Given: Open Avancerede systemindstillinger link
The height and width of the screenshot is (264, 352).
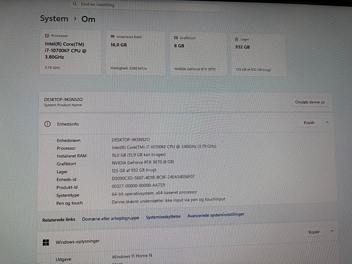Looking at the screenshot, I should pyautogui.click(x=215, y=215).
